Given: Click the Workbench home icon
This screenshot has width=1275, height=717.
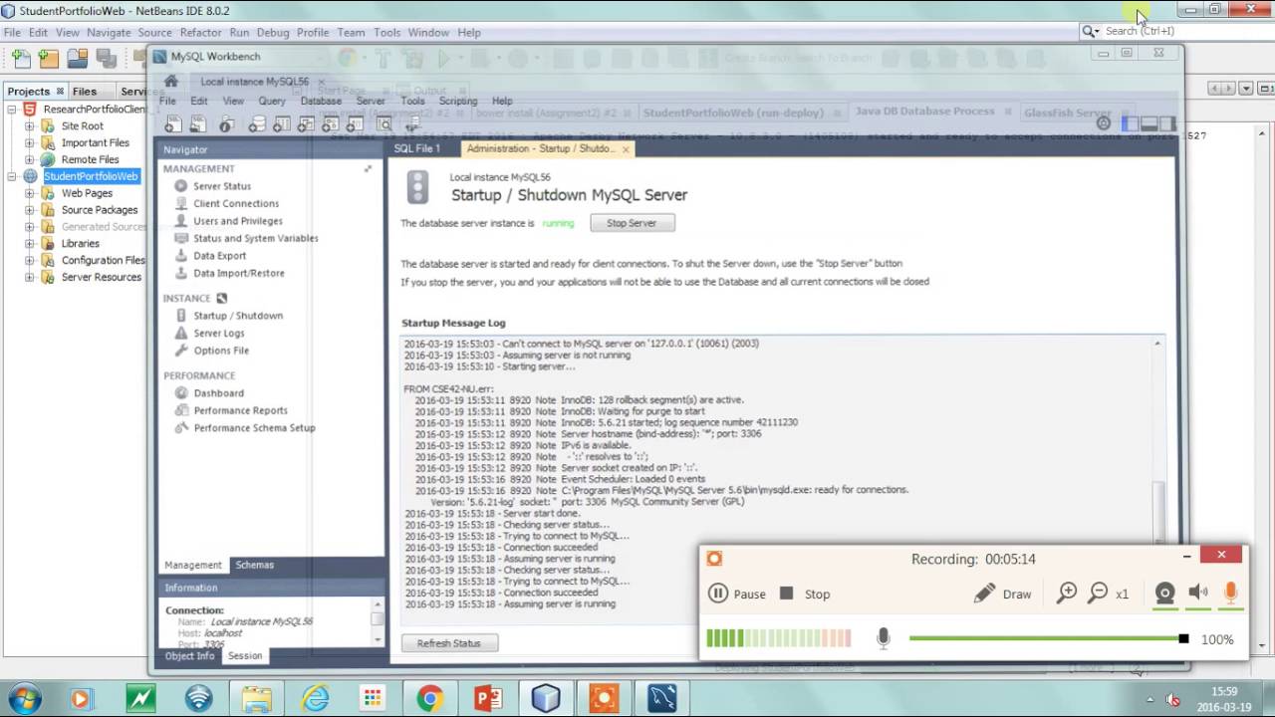Looking at the screenshot, I should (x=171, y=82).
